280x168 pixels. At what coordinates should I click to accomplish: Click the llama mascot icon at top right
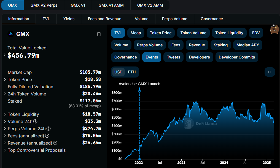coord(274,29)
